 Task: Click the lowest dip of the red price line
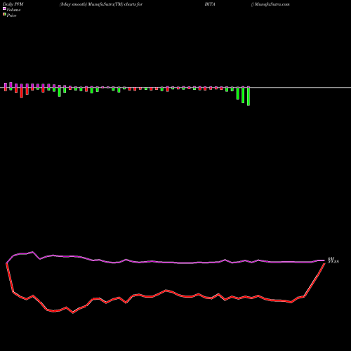coord(73,312)
